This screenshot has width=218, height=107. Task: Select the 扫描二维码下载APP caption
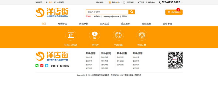pos(175,68)
